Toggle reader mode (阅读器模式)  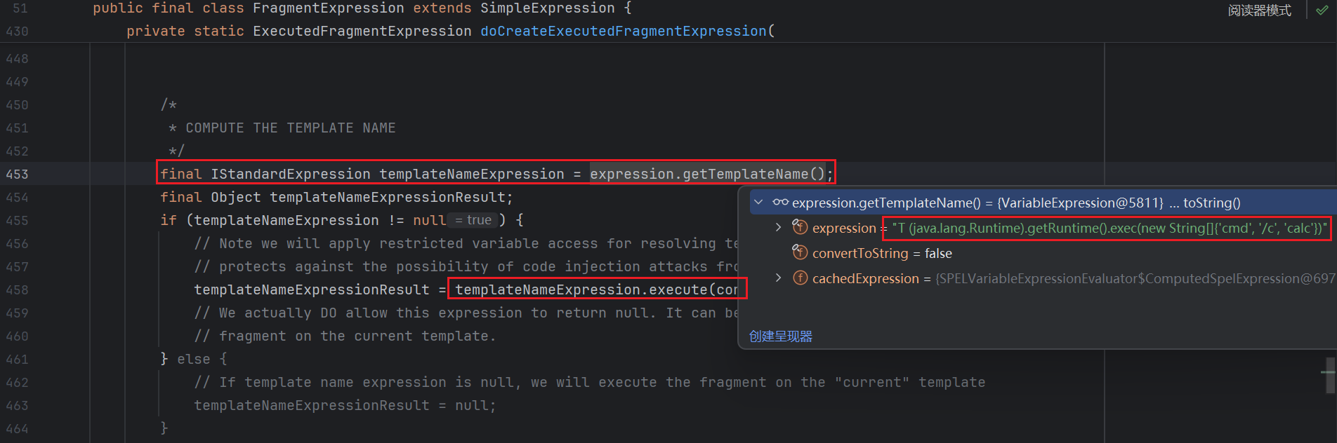(1260, 11)
